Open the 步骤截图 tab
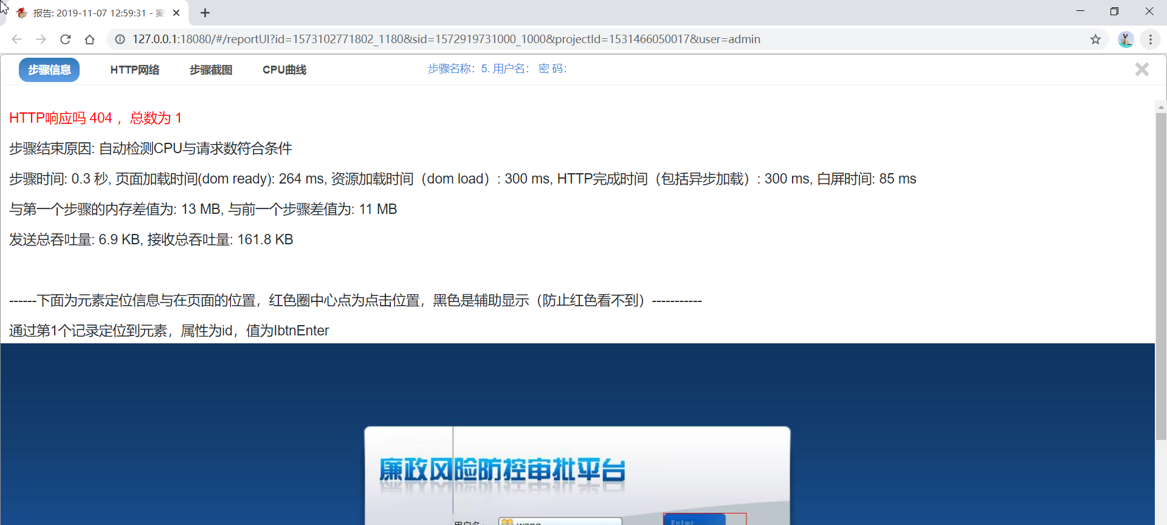Viewport: 1167px width, 525px height. pos(211,70)
